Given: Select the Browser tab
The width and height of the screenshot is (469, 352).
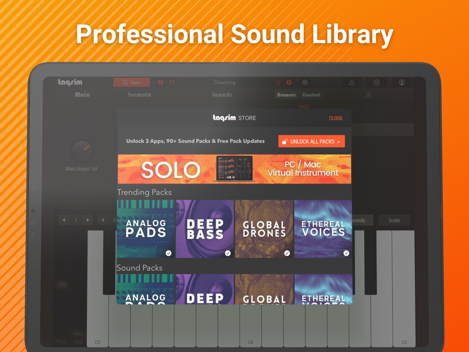Looking at the screenshot, I should coord(286,95).
